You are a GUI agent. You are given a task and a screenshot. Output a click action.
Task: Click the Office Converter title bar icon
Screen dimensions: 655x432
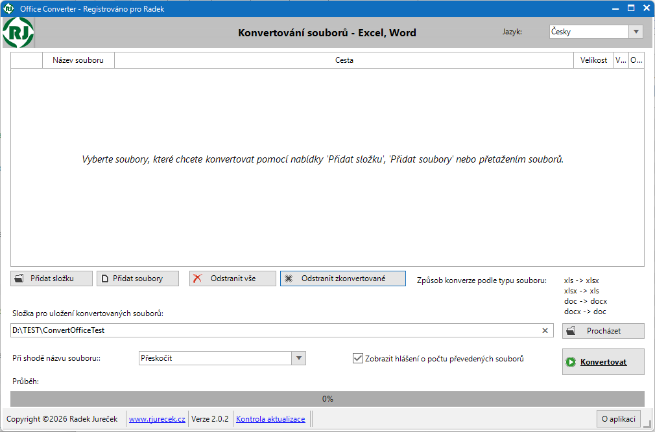[9, 8]
